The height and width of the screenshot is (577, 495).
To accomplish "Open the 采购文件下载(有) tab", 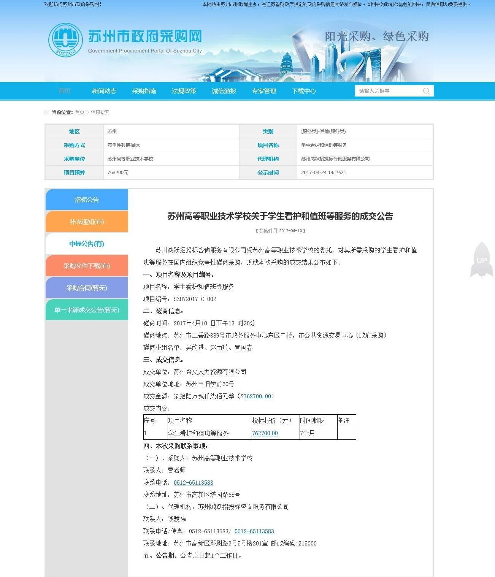I will [x=87, y=266].
